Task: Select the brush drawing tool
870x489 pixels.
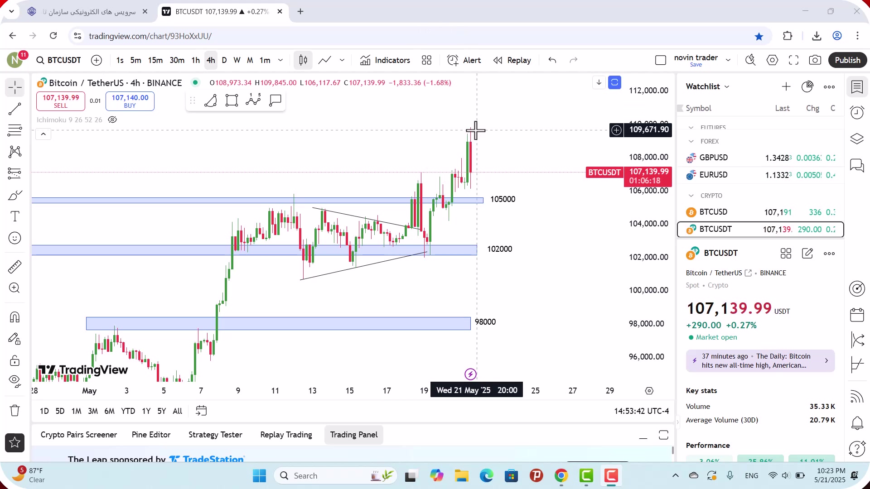Action: coord(15,195)
